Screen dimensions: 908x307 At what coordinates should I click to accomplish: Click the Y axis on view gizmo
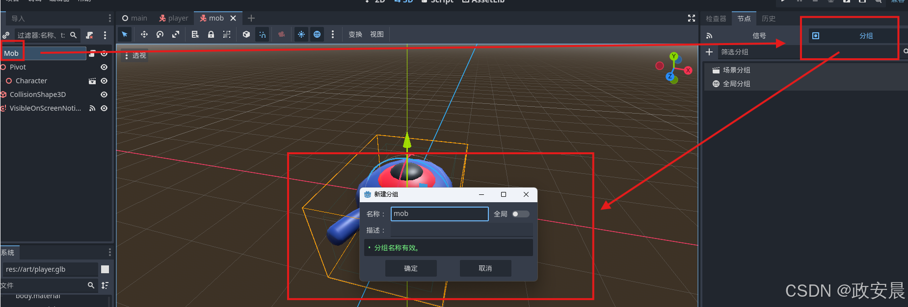pos(674,56)
